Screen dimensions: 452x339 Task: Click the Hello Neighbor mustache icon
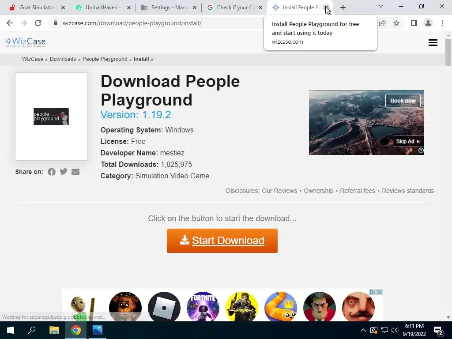pyautogui.click(x=358, y=307)
